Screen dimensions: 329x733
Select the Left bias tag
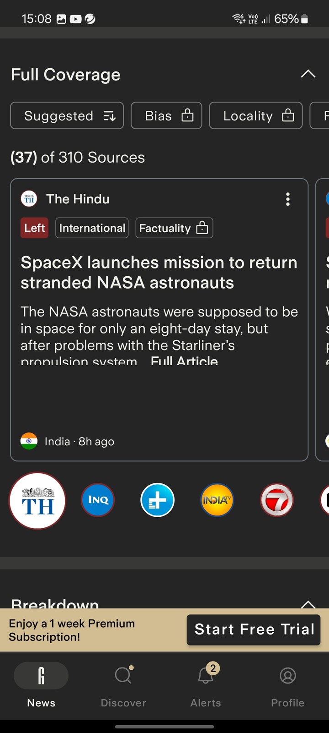(35, 228)
